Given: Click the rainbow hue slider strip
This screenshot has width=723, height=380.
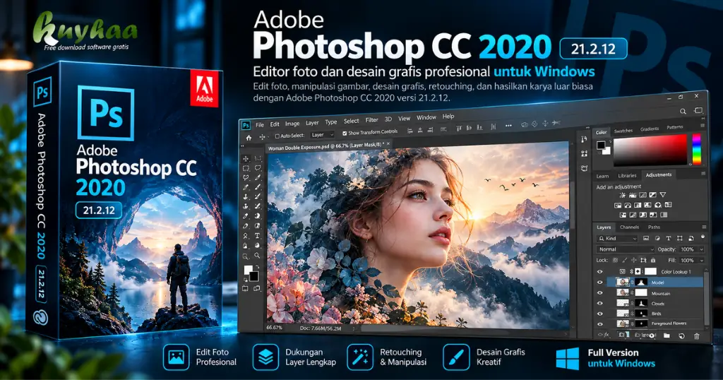Looking at the screenshot, I should click(697, 149).
